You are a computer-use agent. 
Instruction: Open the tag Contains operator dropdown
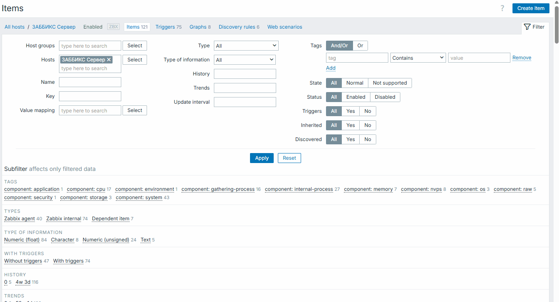tap(418, 58)
